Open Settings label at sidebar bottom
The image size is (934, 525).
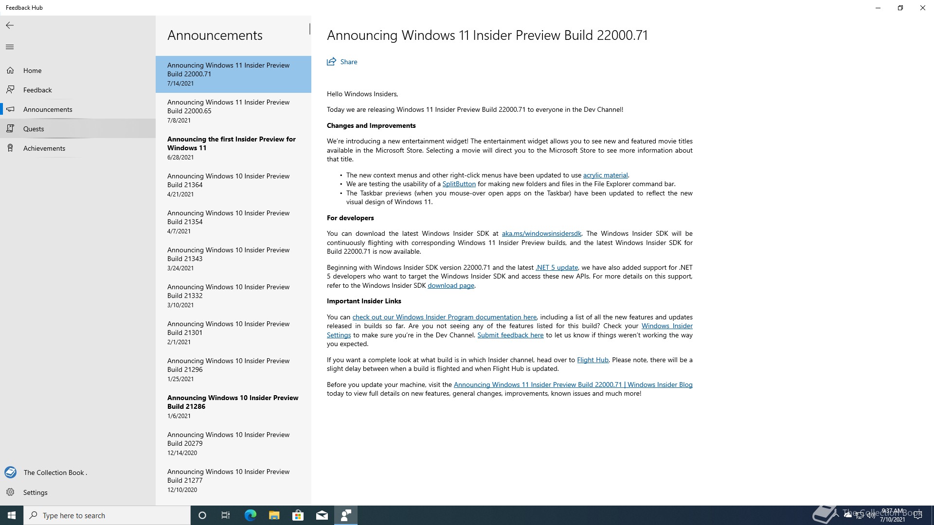click(36, 492)
